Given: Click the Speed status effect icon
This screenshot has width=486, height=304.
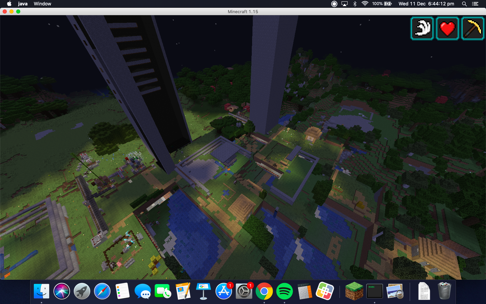Looking at the screenshot, I should pos(422,28).
